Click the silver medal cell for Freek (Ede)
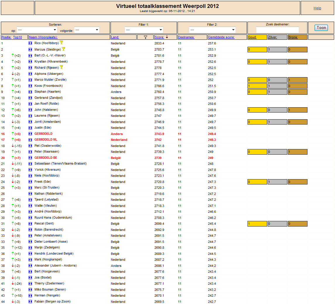The image size is (335, 304). coord(277,182)
